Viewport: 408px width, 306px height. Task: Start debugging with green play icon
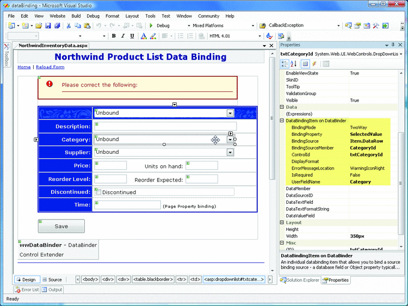pyautogui.click(x=151, y=26)
